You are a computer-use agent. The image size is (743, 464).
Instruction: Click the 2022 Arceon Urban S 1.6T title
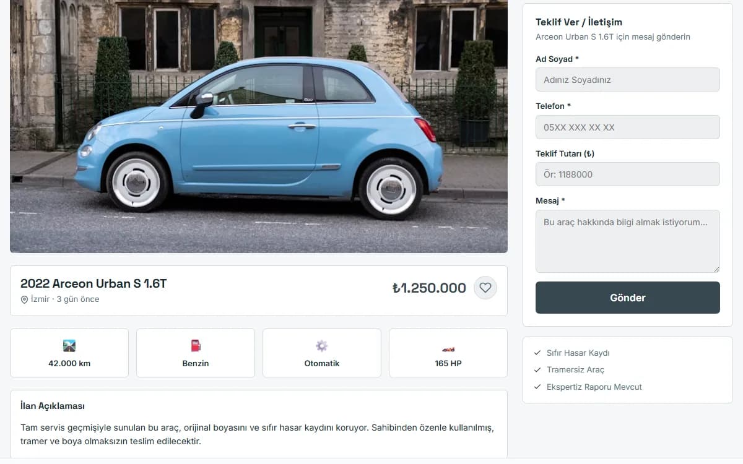[93, 284]
